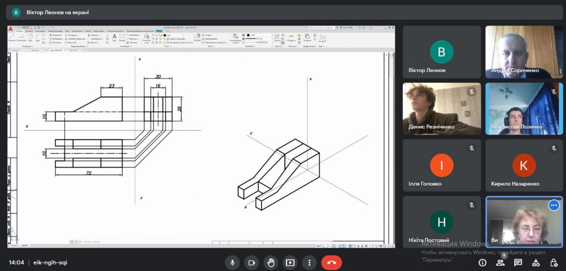Open the lineweight dropdown in Свойства
This screenshot has width=566, height=271.
click(x=259, y=38)
